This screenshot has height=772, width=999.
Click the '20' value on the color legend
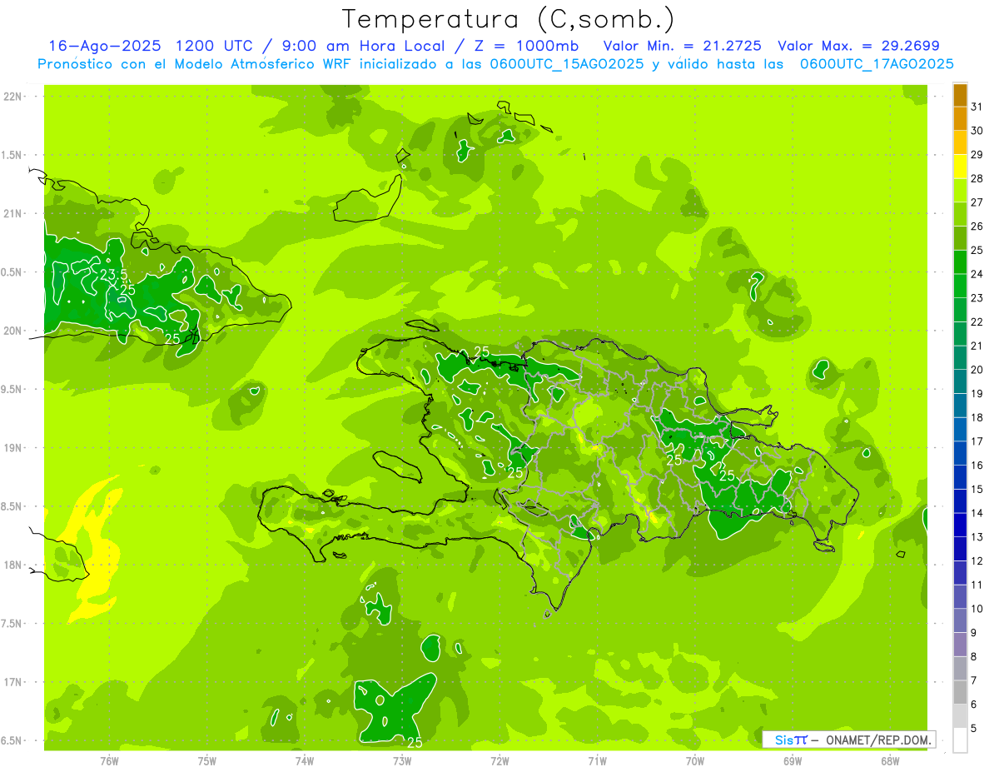(x=977, y=370)
